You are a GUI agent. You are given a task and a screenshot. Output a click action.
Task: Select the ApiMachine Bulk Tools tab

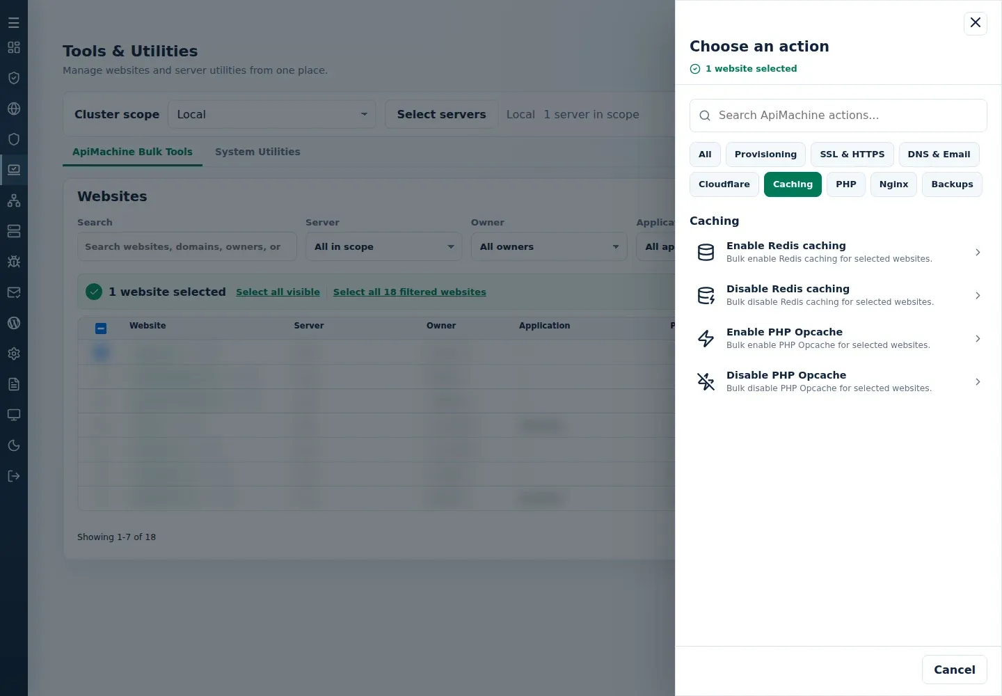click(132, 152)
